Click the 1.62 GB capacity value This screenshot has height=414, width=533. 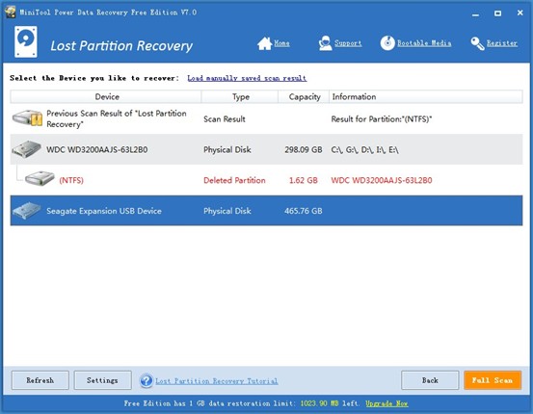click(x=304, y=180)
